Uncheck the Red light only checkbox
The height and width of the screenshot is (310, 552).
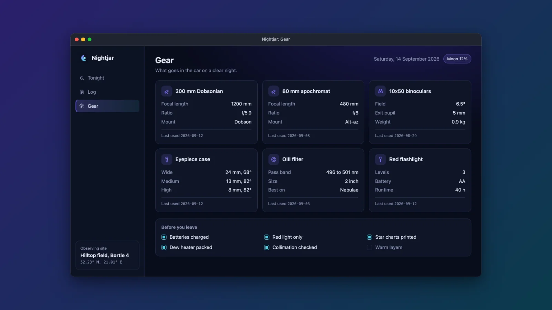(267, 237)
